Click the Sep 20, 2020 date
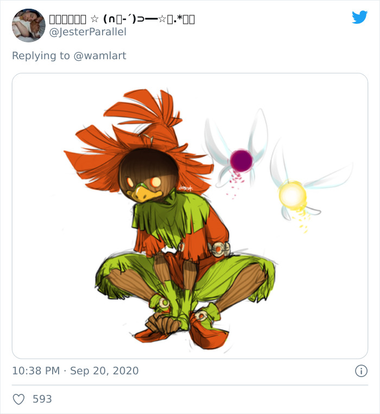The height and width of the screenshot is (414, 380). (104, 371)
